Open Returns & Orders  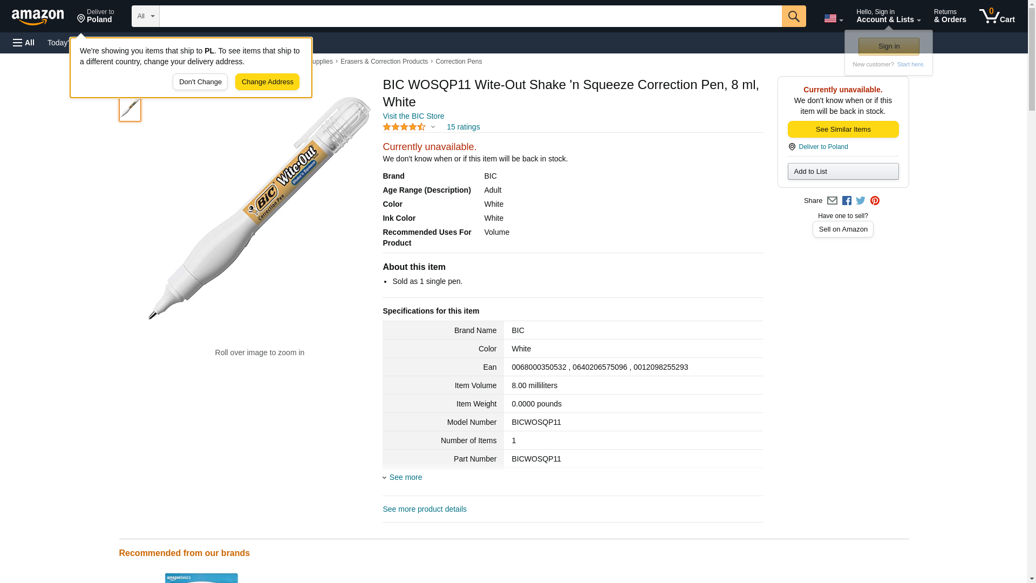click(950, 16)
